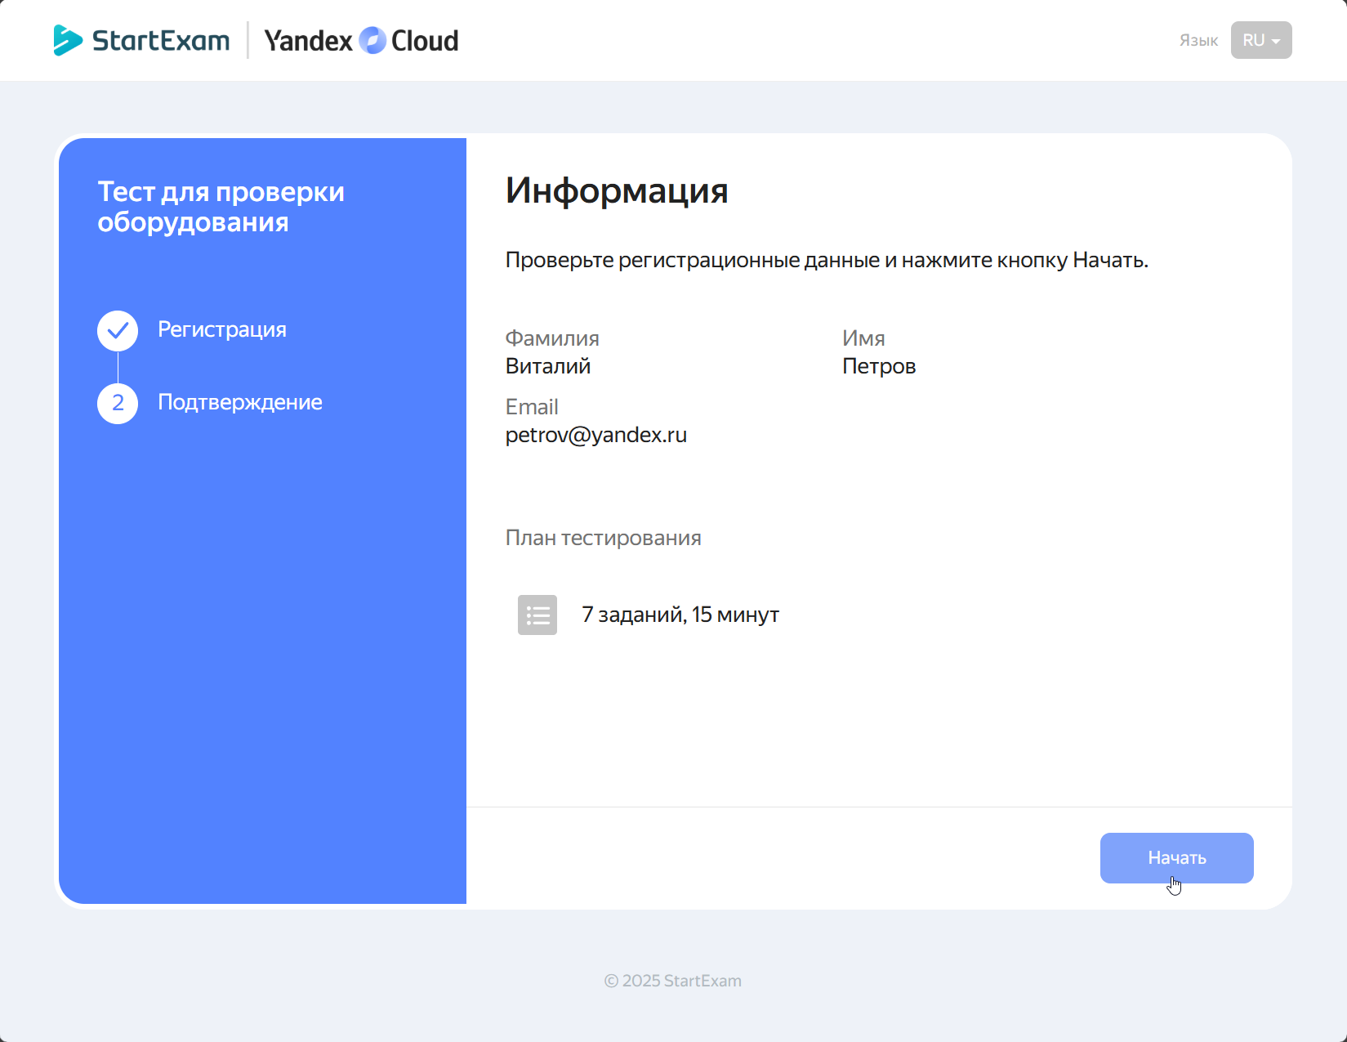Screen dimensions: 1347x1042
Task: Click the heading Информация
Action: (618, 191)
